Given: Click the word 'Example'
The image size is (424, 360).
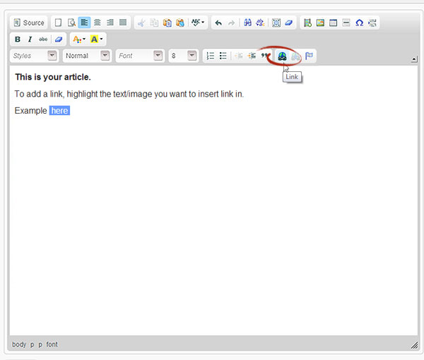Looking at the screenshot, I should 31,111.
